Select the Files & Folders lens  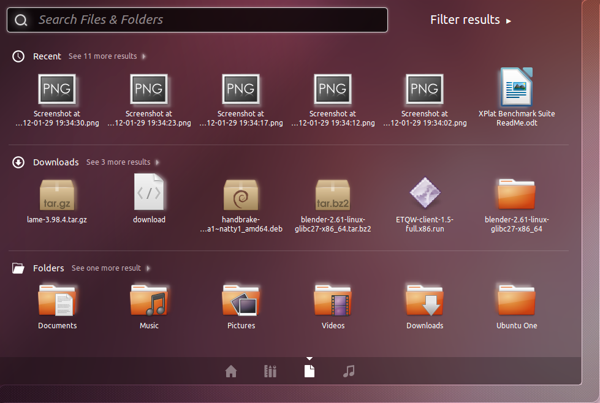click(x=309, y=371)
